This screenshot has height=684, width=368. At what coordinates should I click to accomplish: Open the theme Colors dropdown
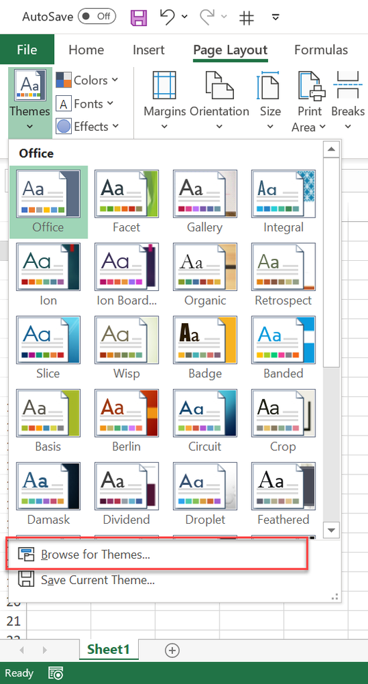coord(87,80)
